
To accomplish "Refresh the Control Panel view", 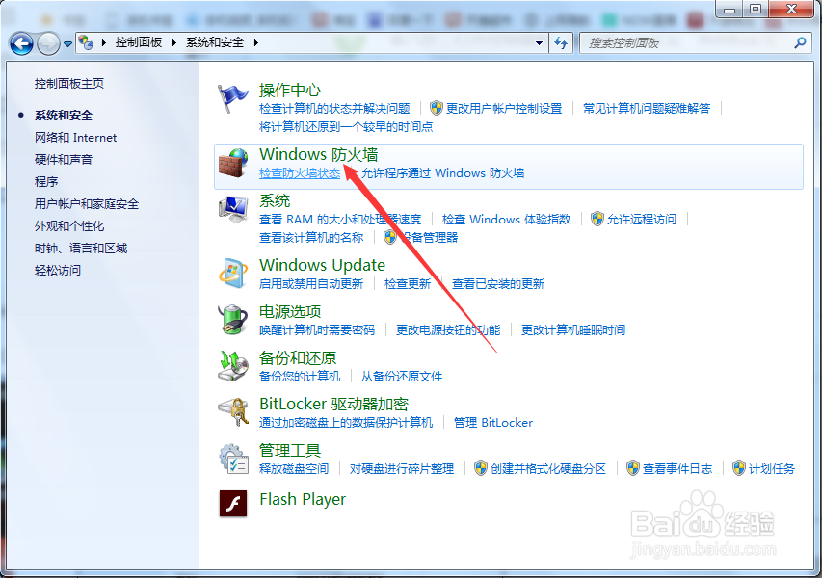I will [x=561, y=43].
